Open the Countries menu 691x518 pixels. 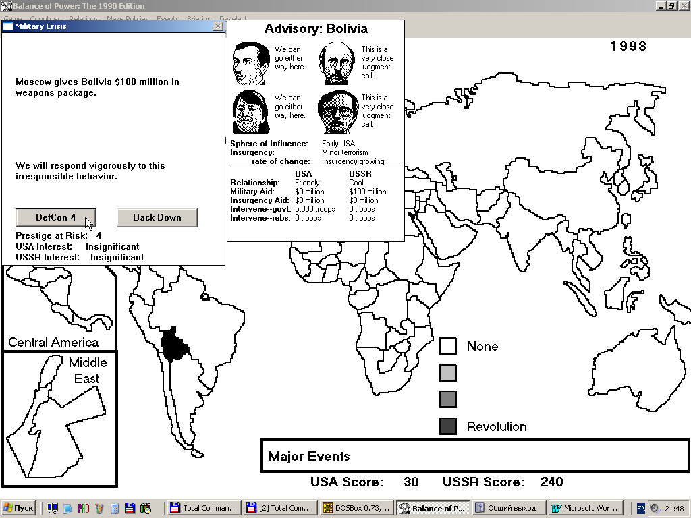point(45,18)
